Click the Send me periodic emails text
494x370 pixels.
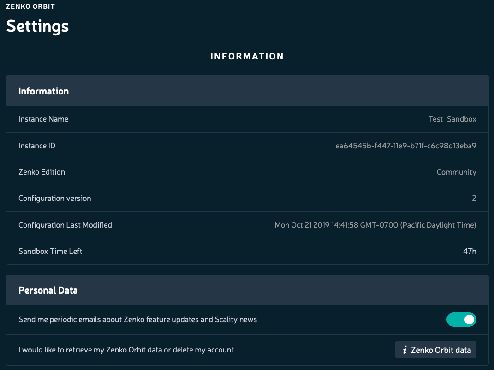tap(137, 319)
